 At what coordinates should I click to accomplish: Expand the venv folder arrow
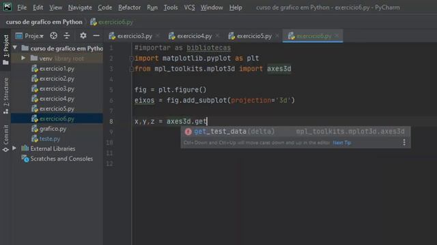click(x=23, y=58)
